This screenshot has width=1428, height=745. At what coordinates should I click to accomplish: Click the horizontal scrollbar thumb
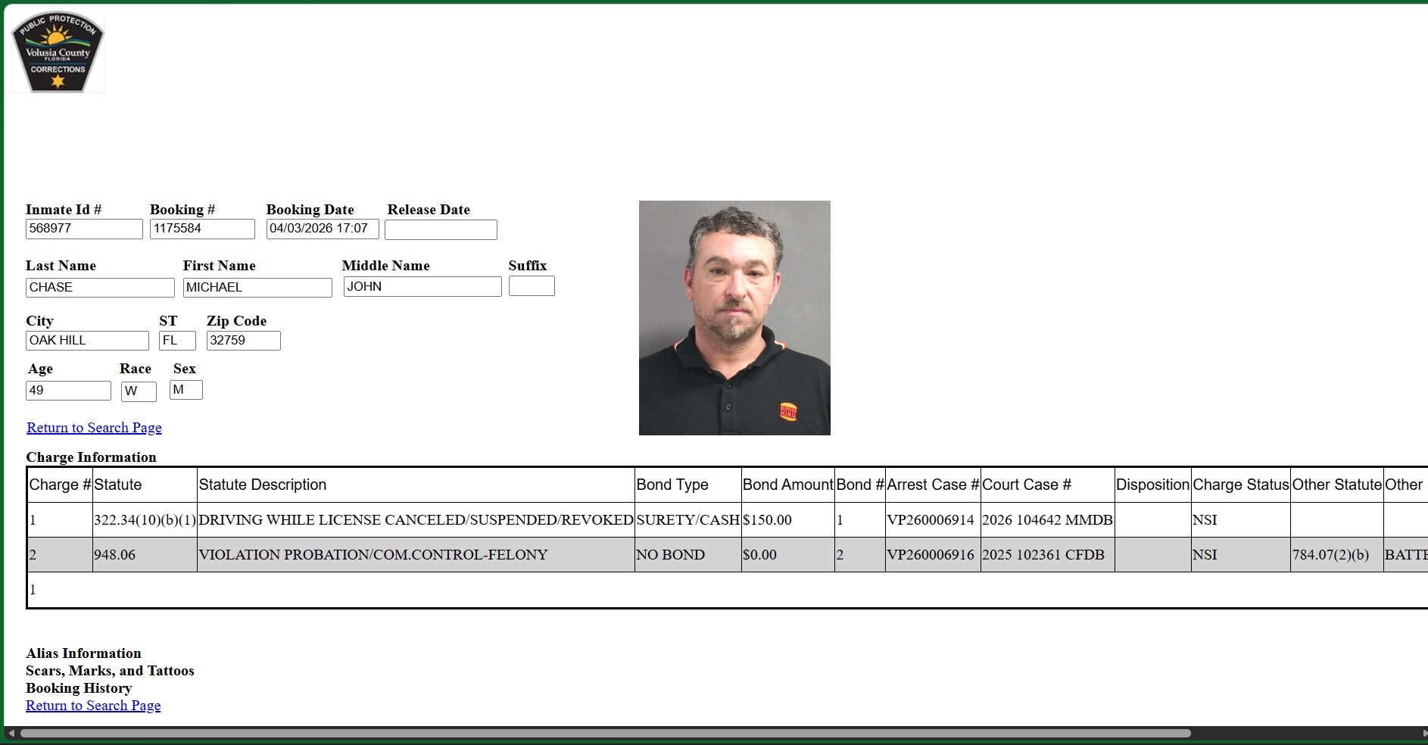click(605, 734)
